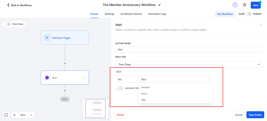Click the Action Name input field

point(189,49)
